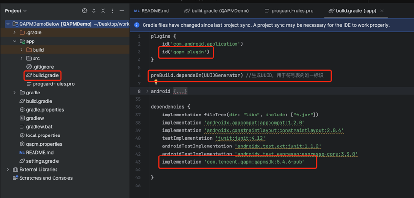Image resolution: width=414 pixels, height=198 pixels.
Task: Click the yellow lightbulb quick-fix icon
Action: [156, 83]
